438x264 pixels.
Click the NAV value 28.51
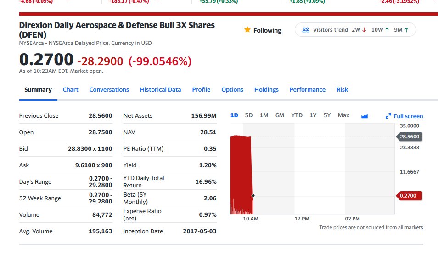pyautogui.click(x=208, y=132)
